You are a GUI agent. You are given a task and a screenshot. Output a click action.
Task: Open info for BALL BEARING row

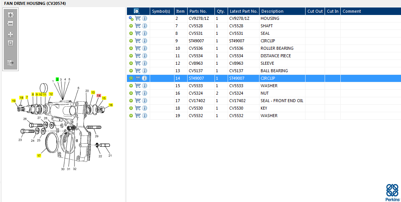(x=145, y=71)
